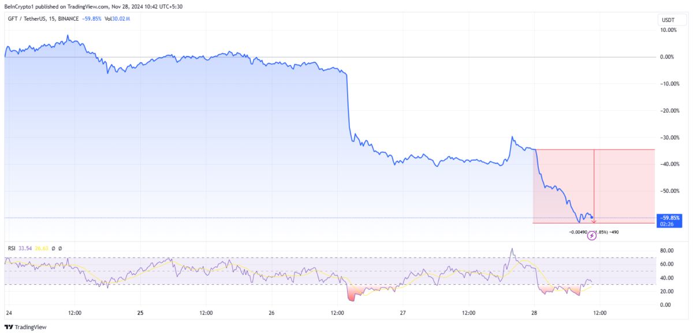This screenshot has height=335, width=693.
Task: Click the 80.00 level on RSI axis
Action: [x=666, y=251]
